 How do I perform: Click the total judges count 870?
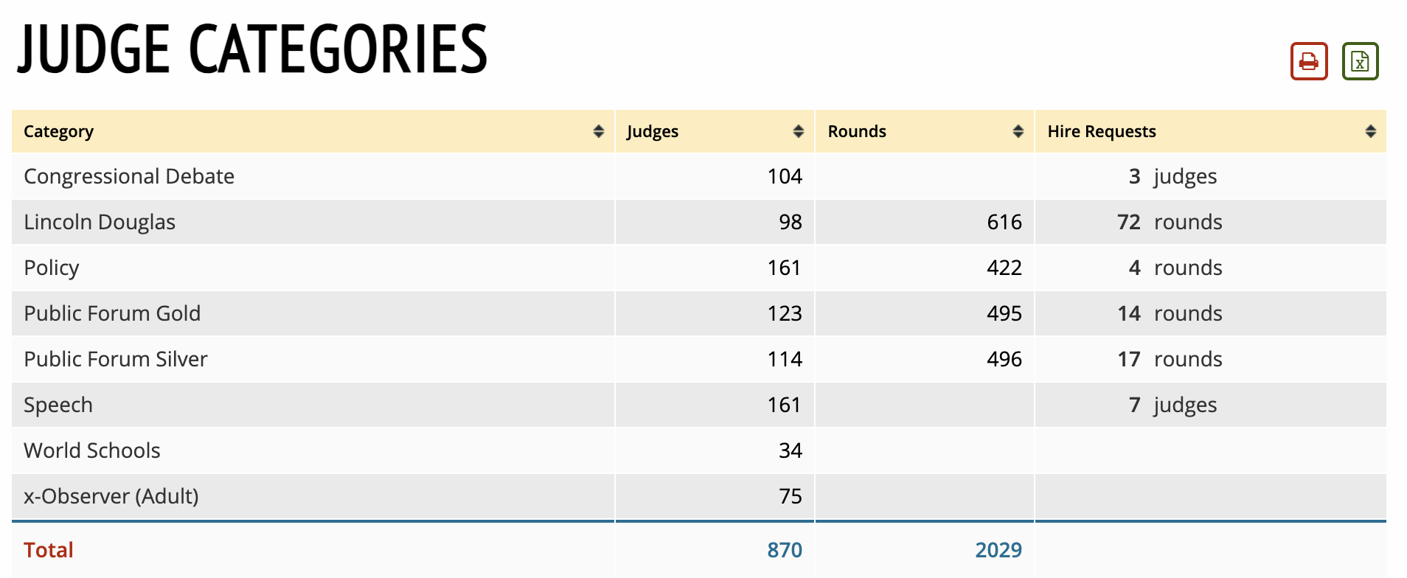pos(784,550)
